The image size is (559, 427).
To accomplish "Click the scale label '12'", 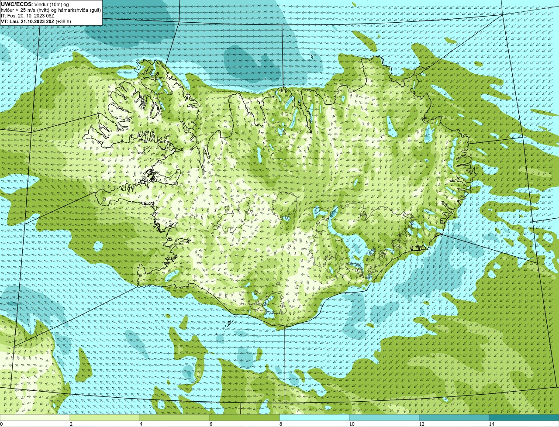I will coord(421,424).
